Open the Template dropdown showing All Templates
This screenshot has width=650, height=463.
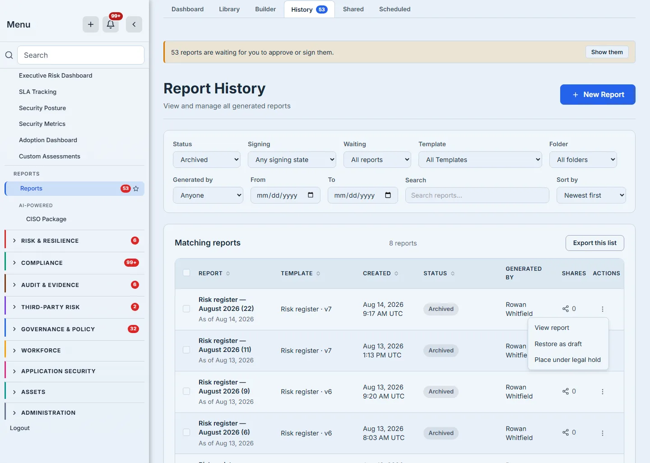click(480, 160)
